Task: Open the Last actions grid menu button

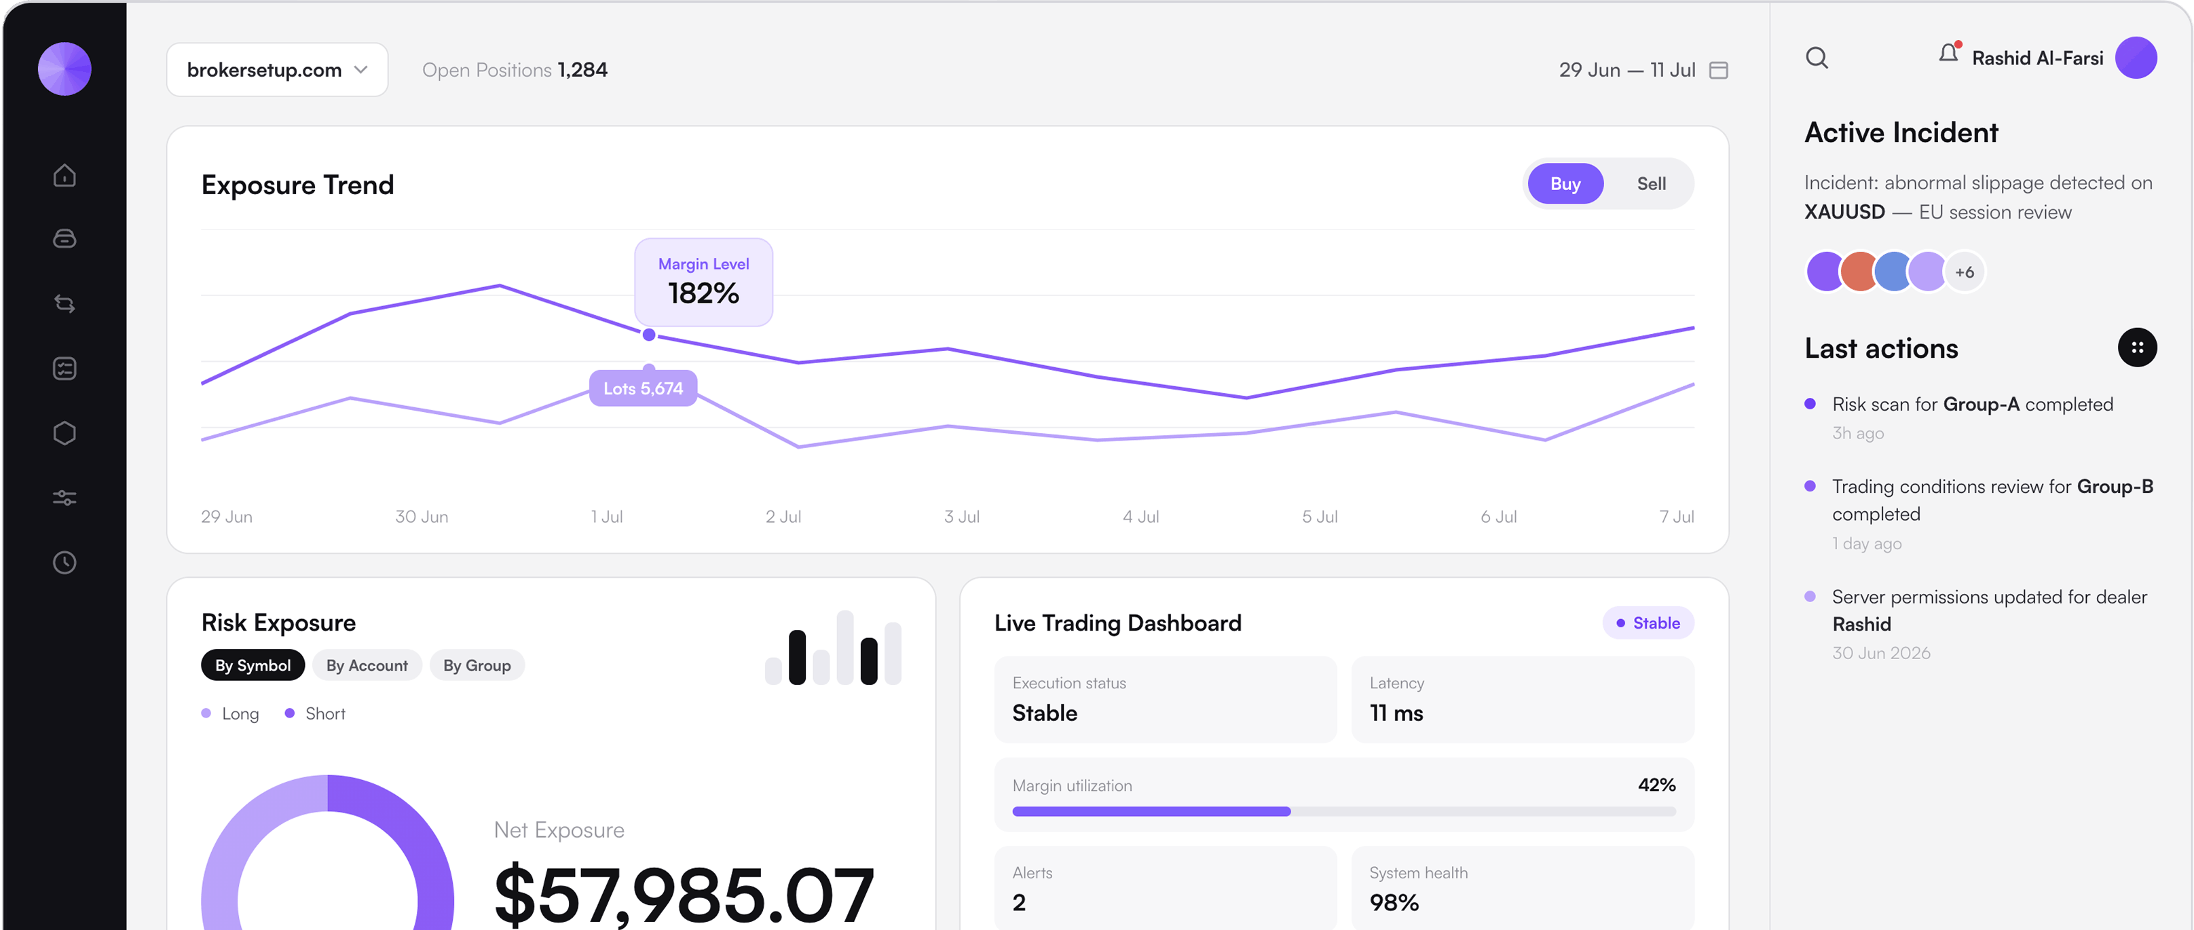Action: pyautogui.click(x=2137, y=348)
